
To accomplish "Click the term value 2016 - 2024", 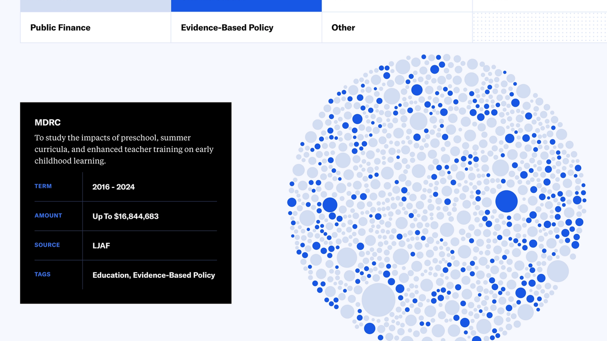I will click(x=113, y=187).
